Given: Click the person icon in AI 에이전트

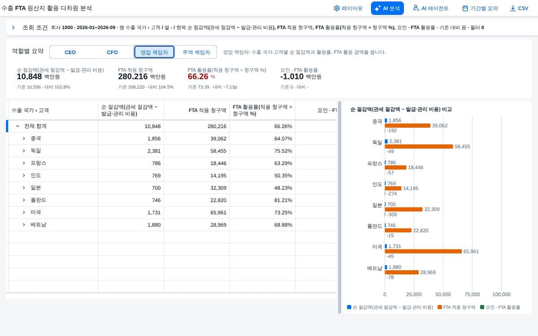Looking at the screenshot, I should click(416, 8).
